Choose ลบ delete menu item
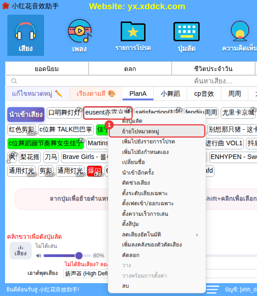 tap(157, 286)
